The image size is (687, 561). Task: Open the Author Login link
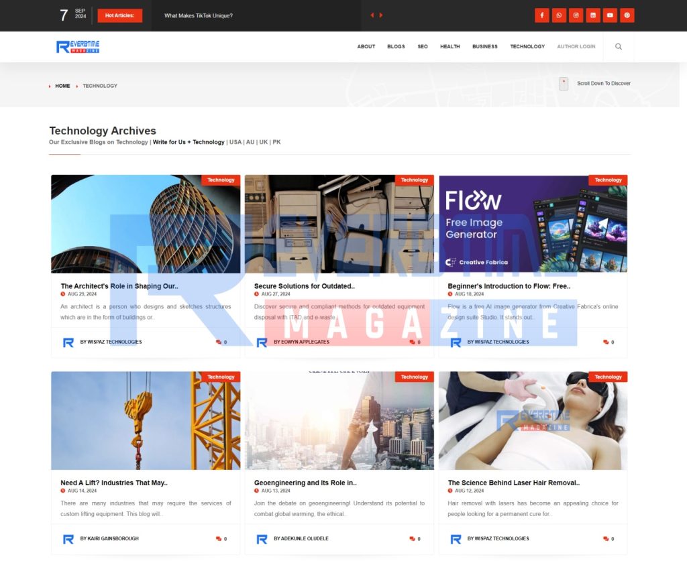(x=576, y=47)
